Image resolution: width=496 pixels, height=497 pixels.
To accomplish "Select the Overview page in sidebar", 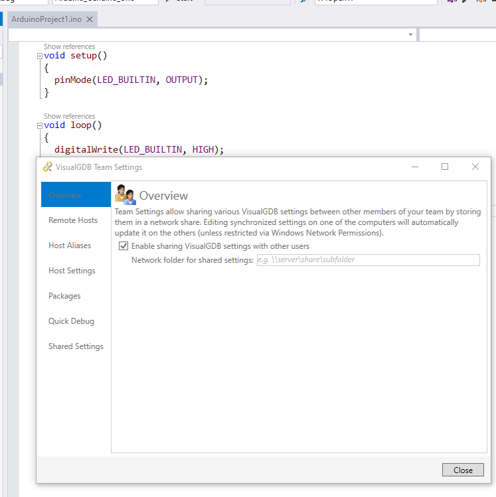I will (x=76, y=194).
